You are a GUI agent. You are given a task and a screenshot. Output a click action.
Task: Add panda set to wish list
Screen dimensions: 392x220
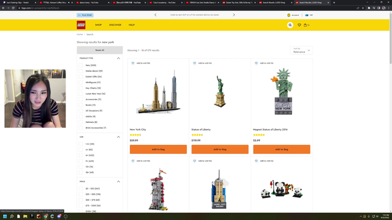click(264, 161)
